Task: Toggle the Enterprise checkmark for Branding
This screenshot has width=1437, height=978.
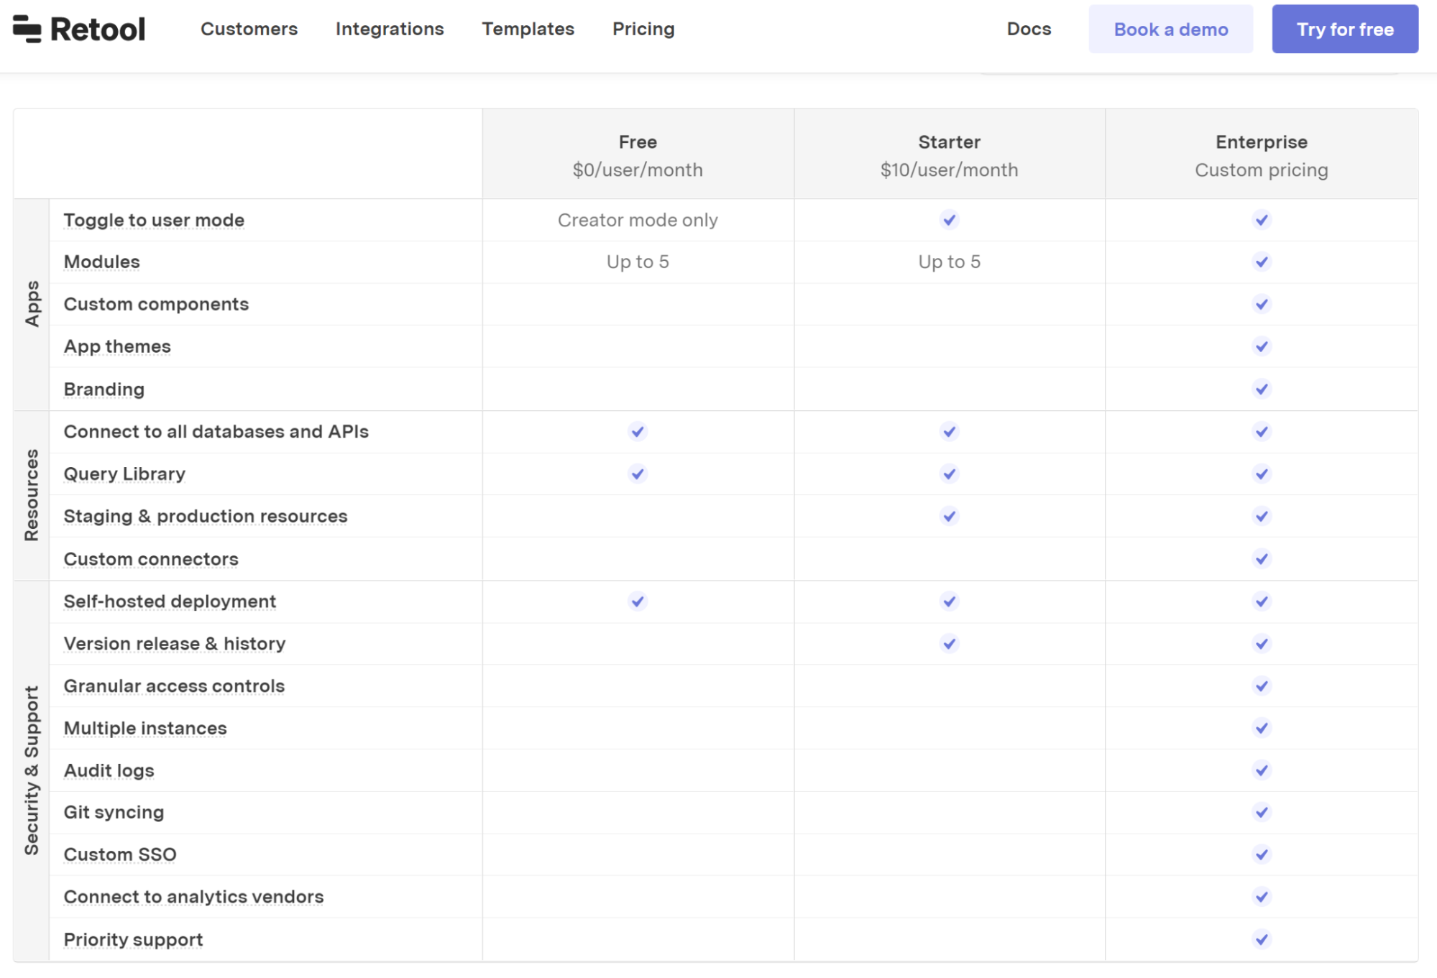Action: [1261, 389]
